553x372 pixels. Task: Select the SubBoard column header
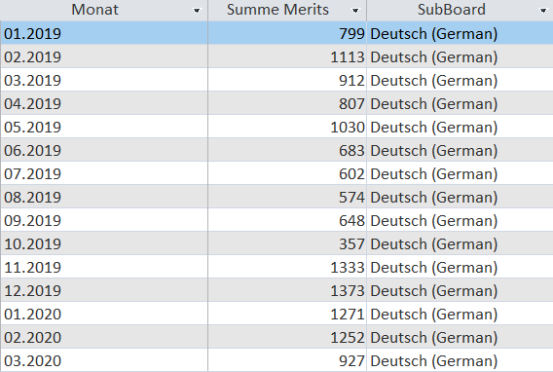point(460,11)
